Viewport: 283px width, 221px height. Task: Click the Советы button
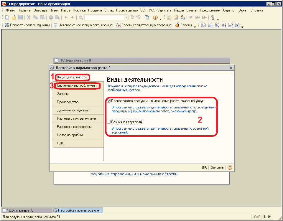tap(184, 25)
